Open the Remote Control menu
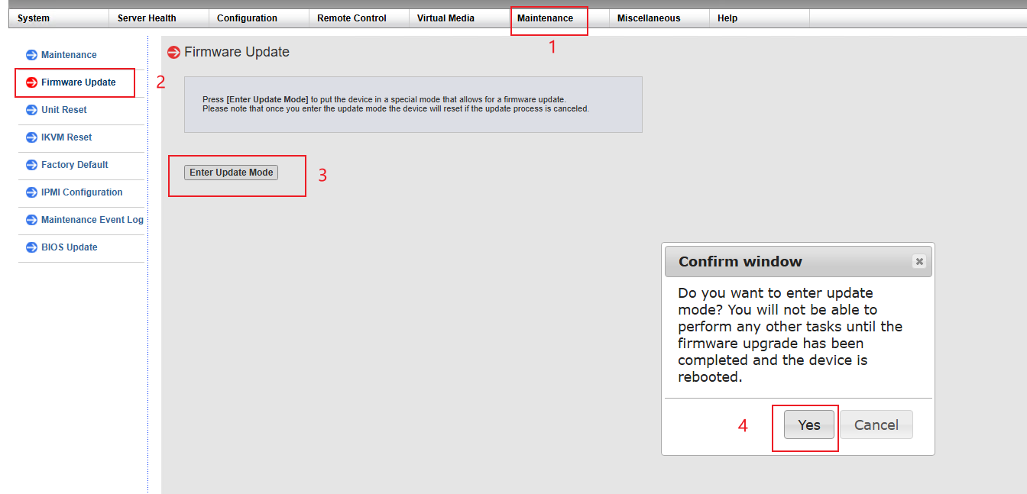 click(x=352, y=18)
